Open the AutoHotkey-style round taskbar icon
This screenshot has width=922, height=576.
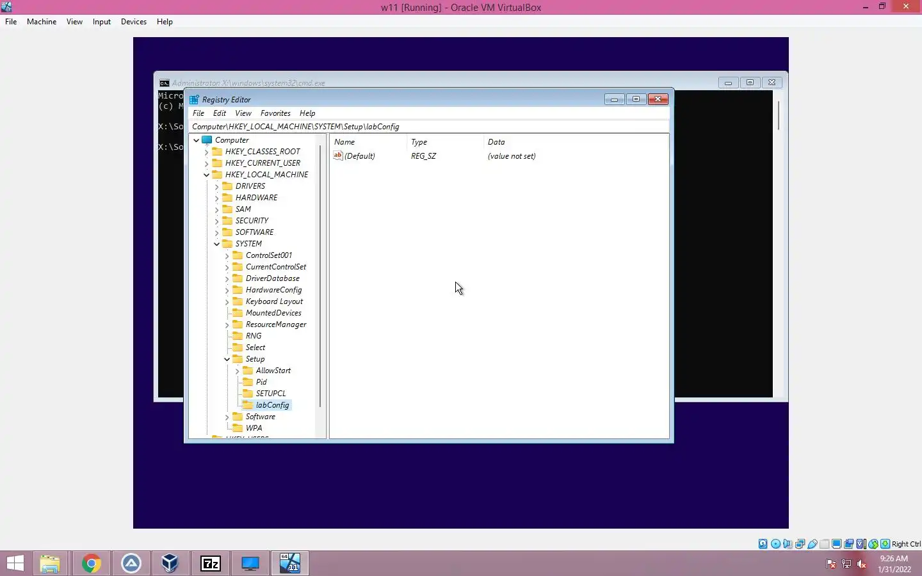[x=131, y=563]
